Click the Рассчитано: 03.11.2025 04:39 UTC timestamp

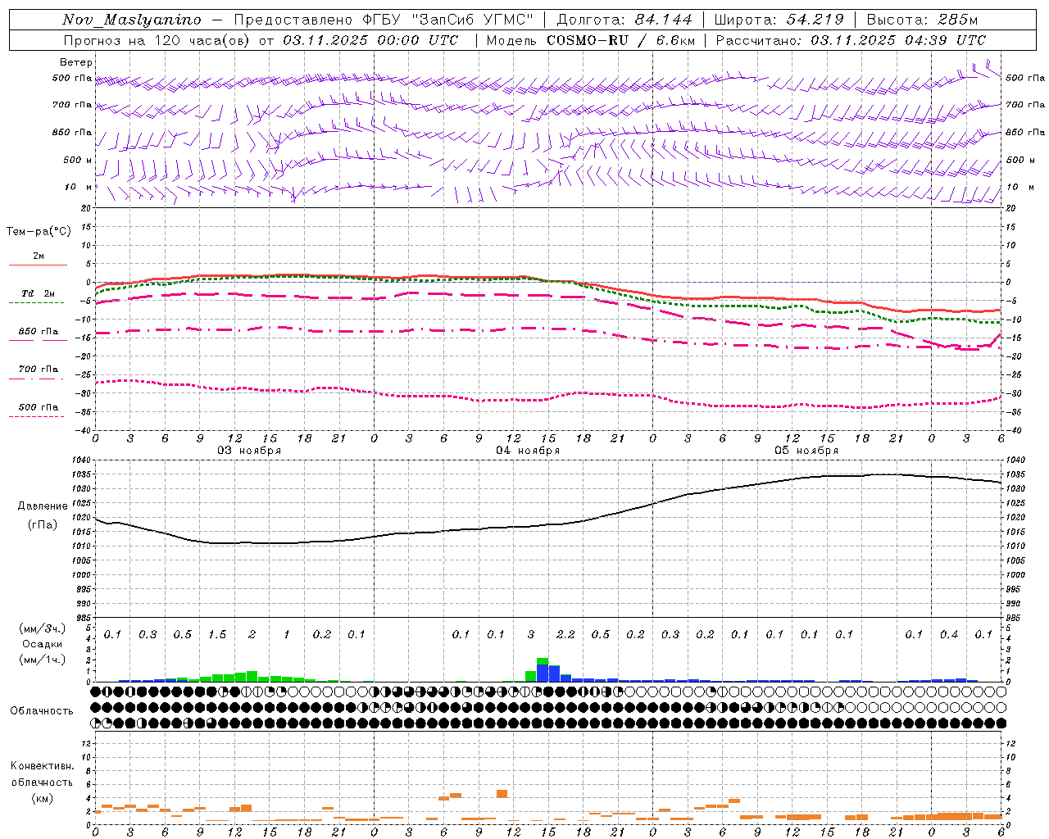(x=851, y=40)
